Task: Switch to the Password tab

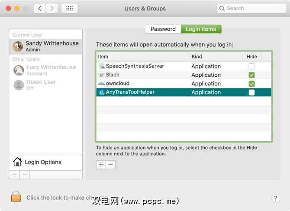Action: tap(163, 29)
